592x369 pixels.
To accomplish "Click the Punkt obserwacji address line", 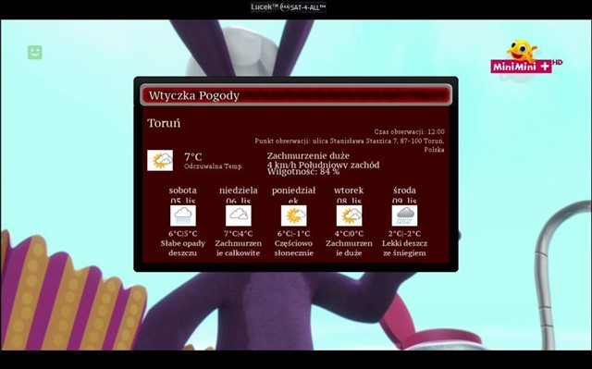I will (x=350, y=145).
